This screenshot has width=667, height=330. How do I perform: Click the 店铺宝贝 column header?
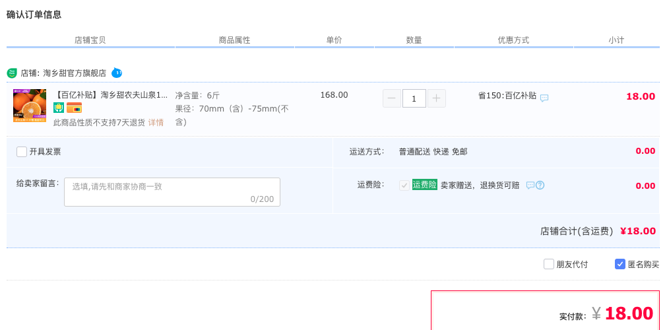pyautogui.click(x=90, y=40)
